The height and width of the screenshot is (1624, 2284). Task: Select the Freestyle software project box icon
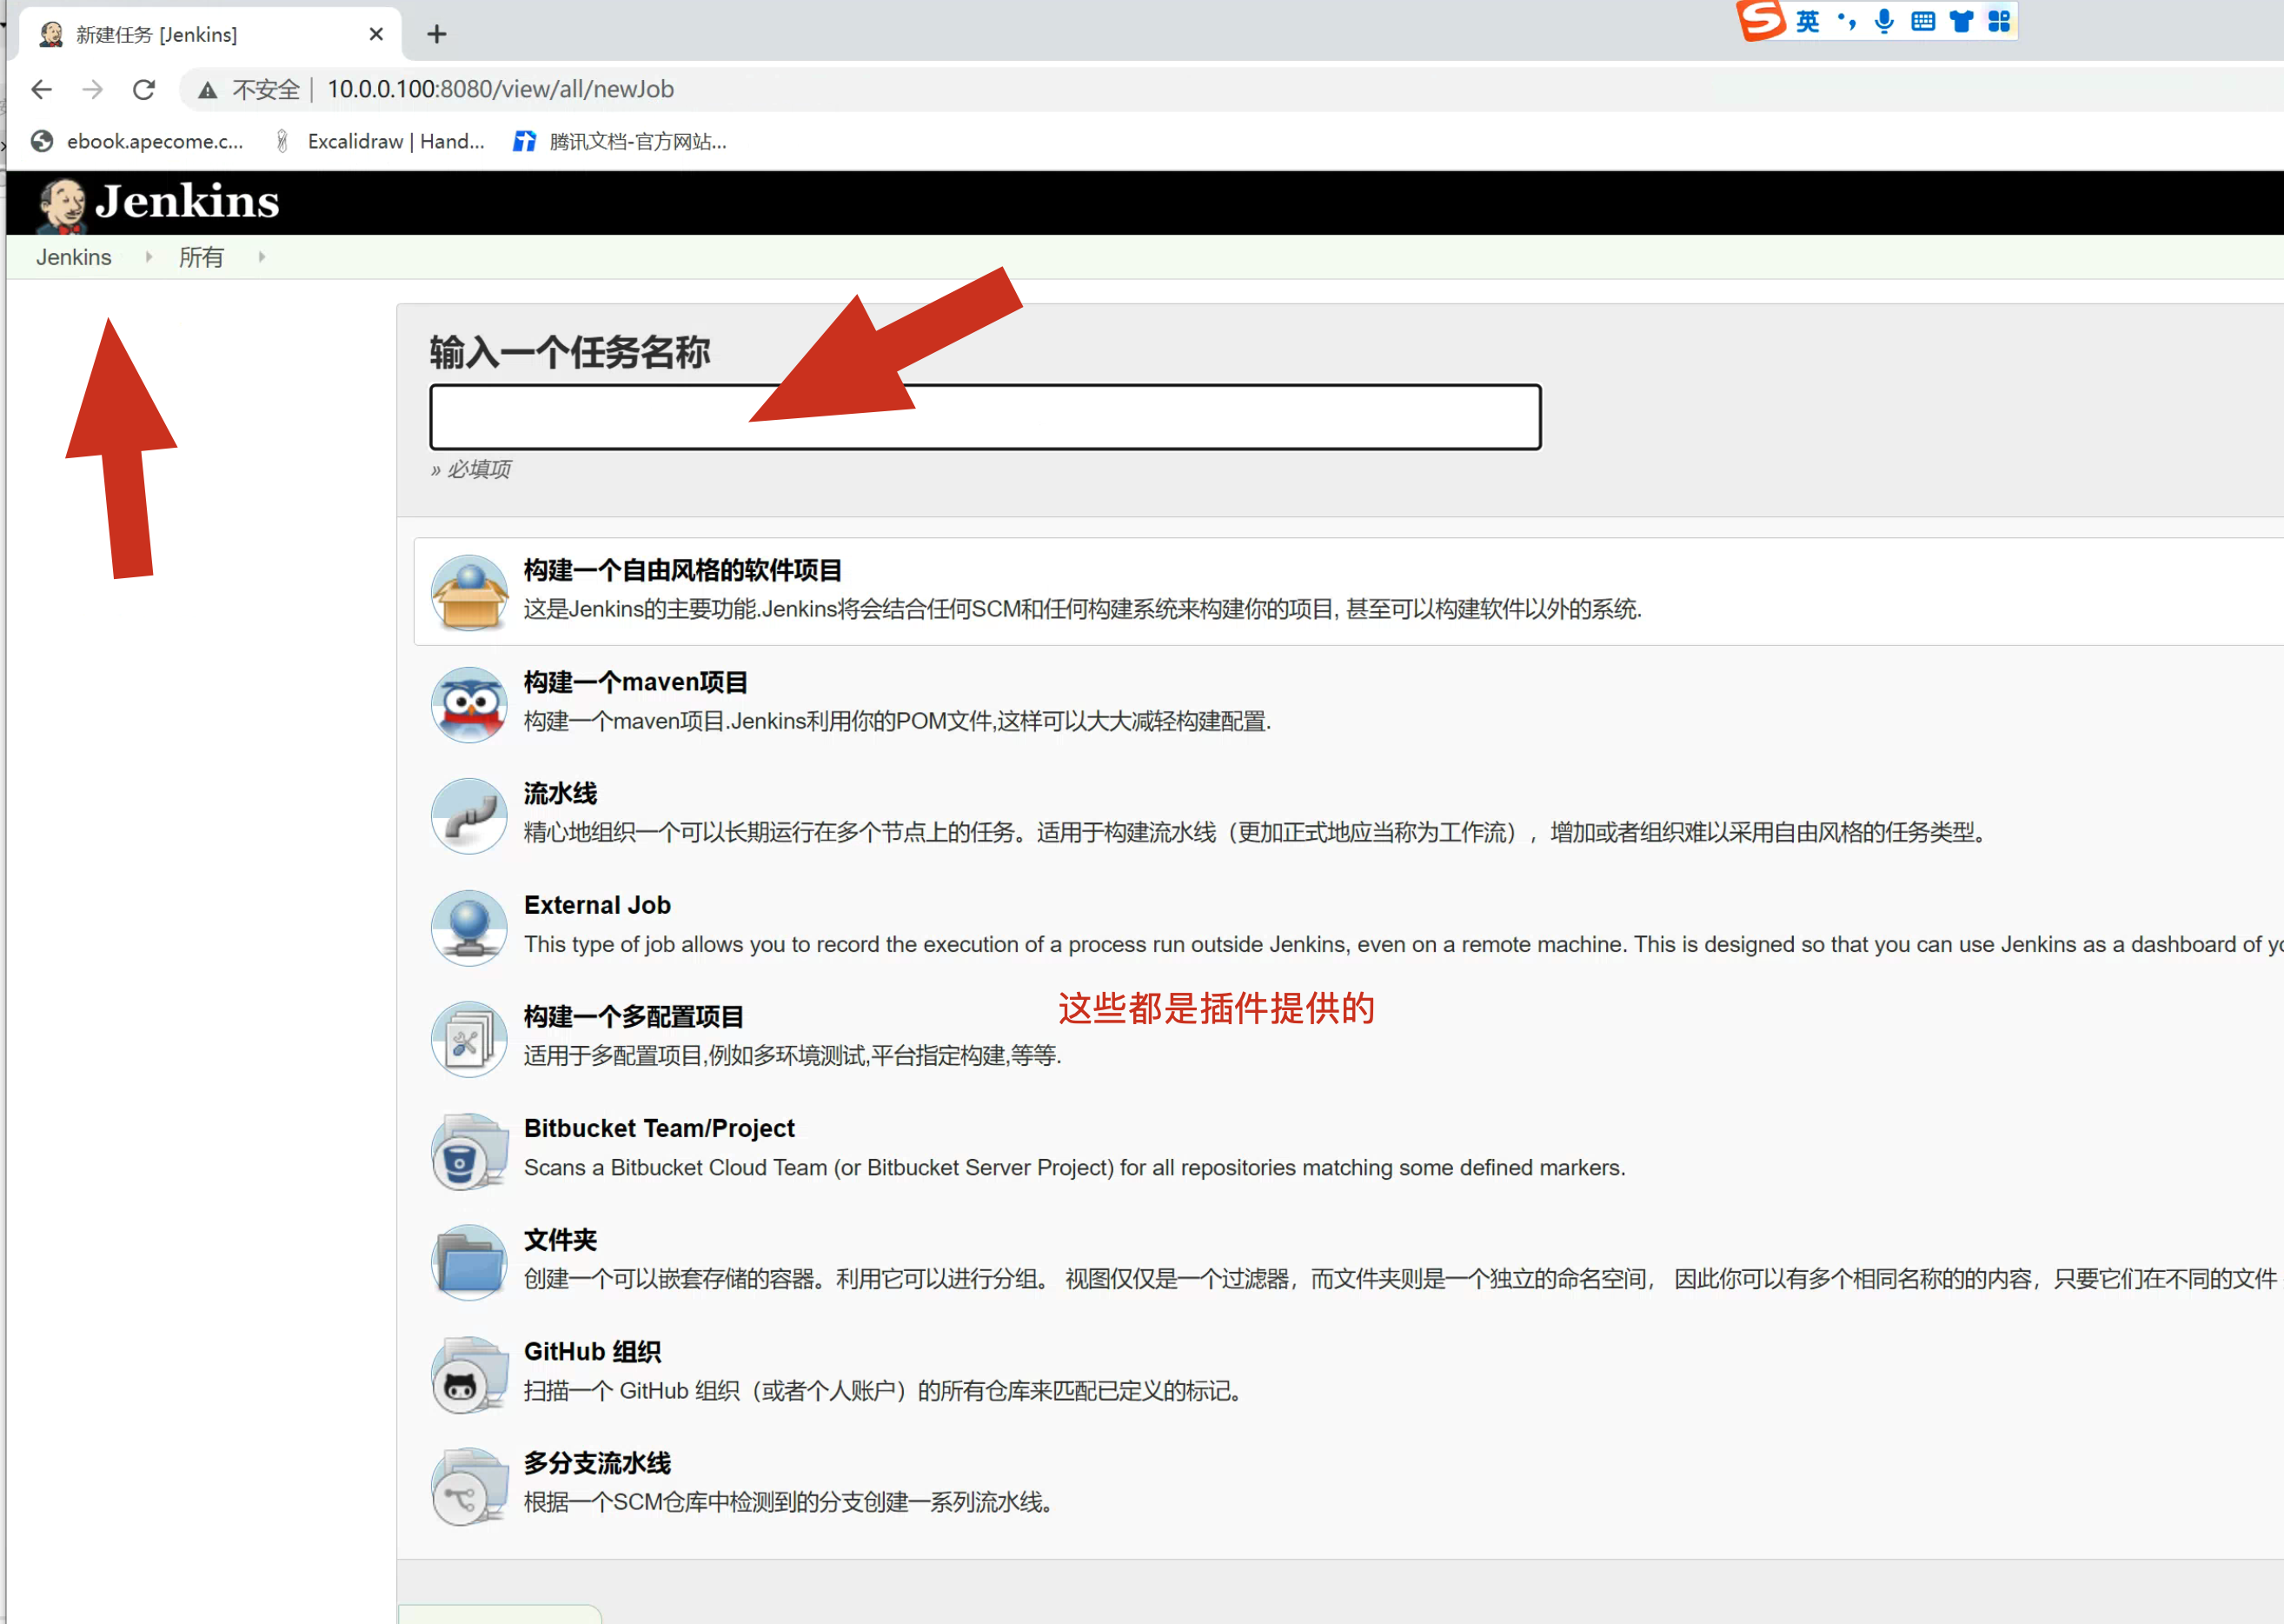coord(468,592)
